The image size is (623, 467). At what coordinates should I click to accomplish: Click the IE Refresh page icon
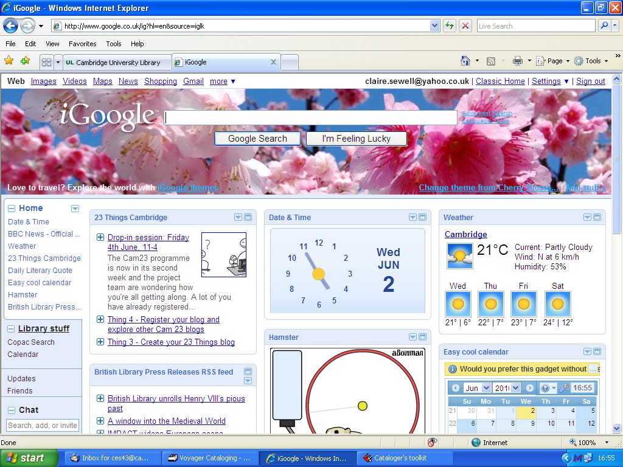tap(450, 26)
